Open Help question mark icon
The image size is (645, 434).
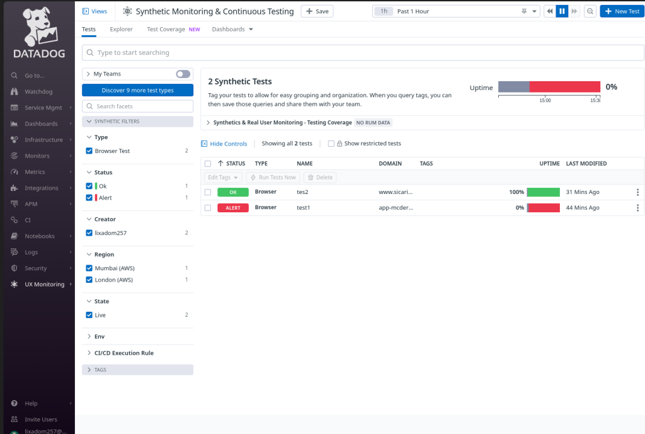(14, 404)
